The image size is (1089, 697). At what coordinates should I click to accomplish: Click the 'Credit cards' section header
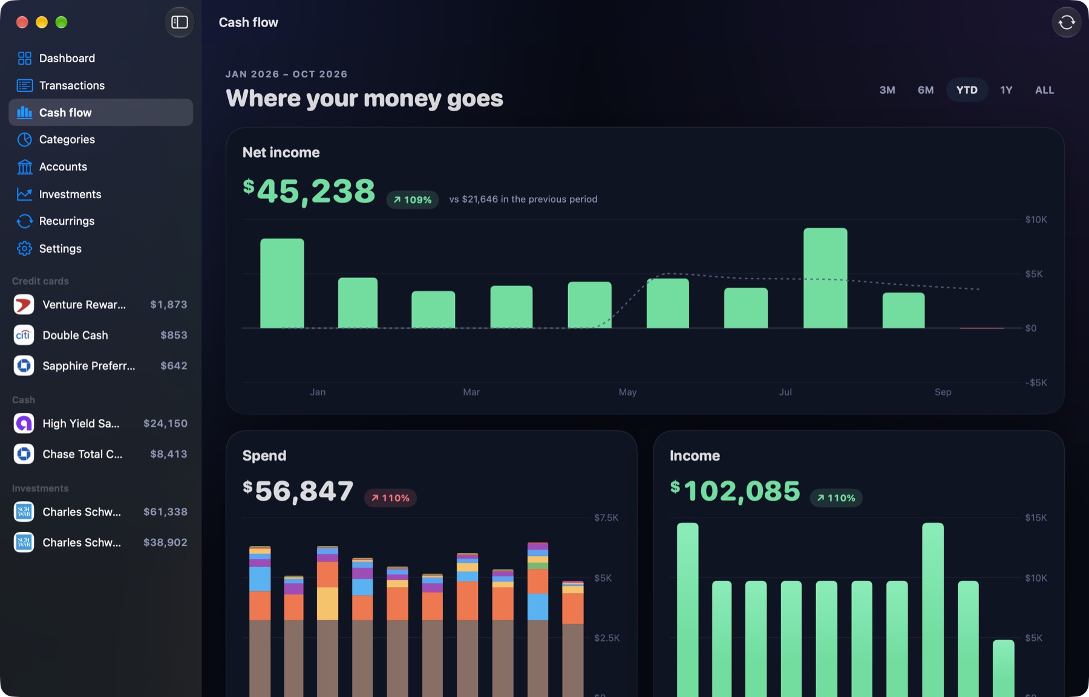coord(41,281)
